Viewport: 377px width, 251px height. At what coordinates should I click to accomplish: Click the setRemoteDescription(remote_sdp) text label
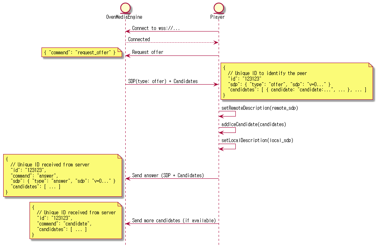(260, 108)
